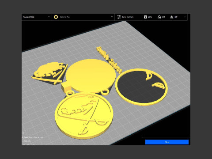Click the blue Slice button
Viewport: 212px width, 159px height.
167,142
